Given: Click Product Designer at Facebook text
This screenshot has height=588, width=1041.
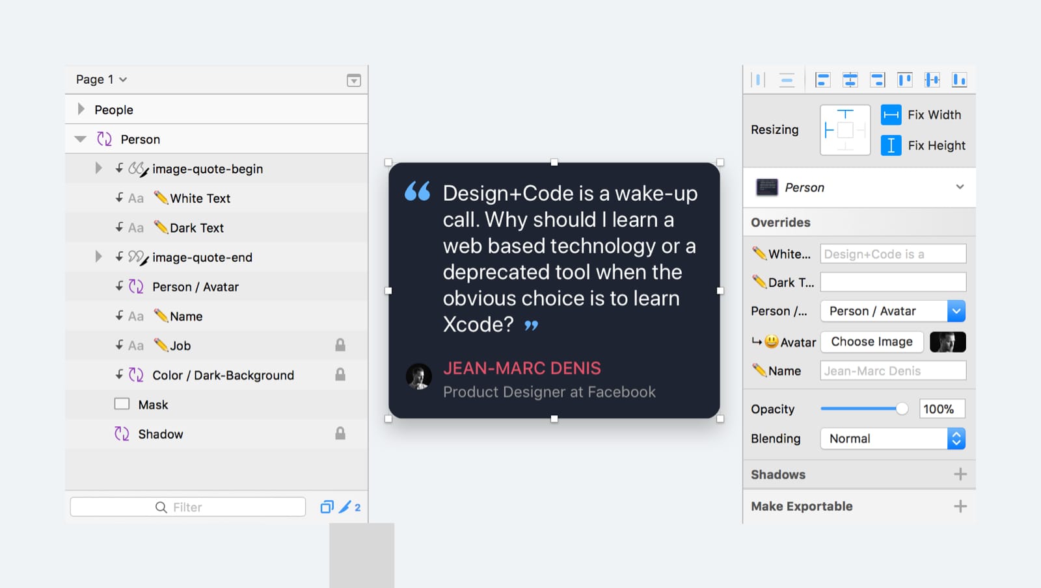Looking at the screenshot, I should tap(549, 392).
